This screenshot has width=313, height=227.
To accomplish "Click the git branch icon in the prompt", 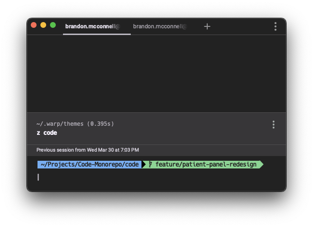I will (x=150, y=165).
